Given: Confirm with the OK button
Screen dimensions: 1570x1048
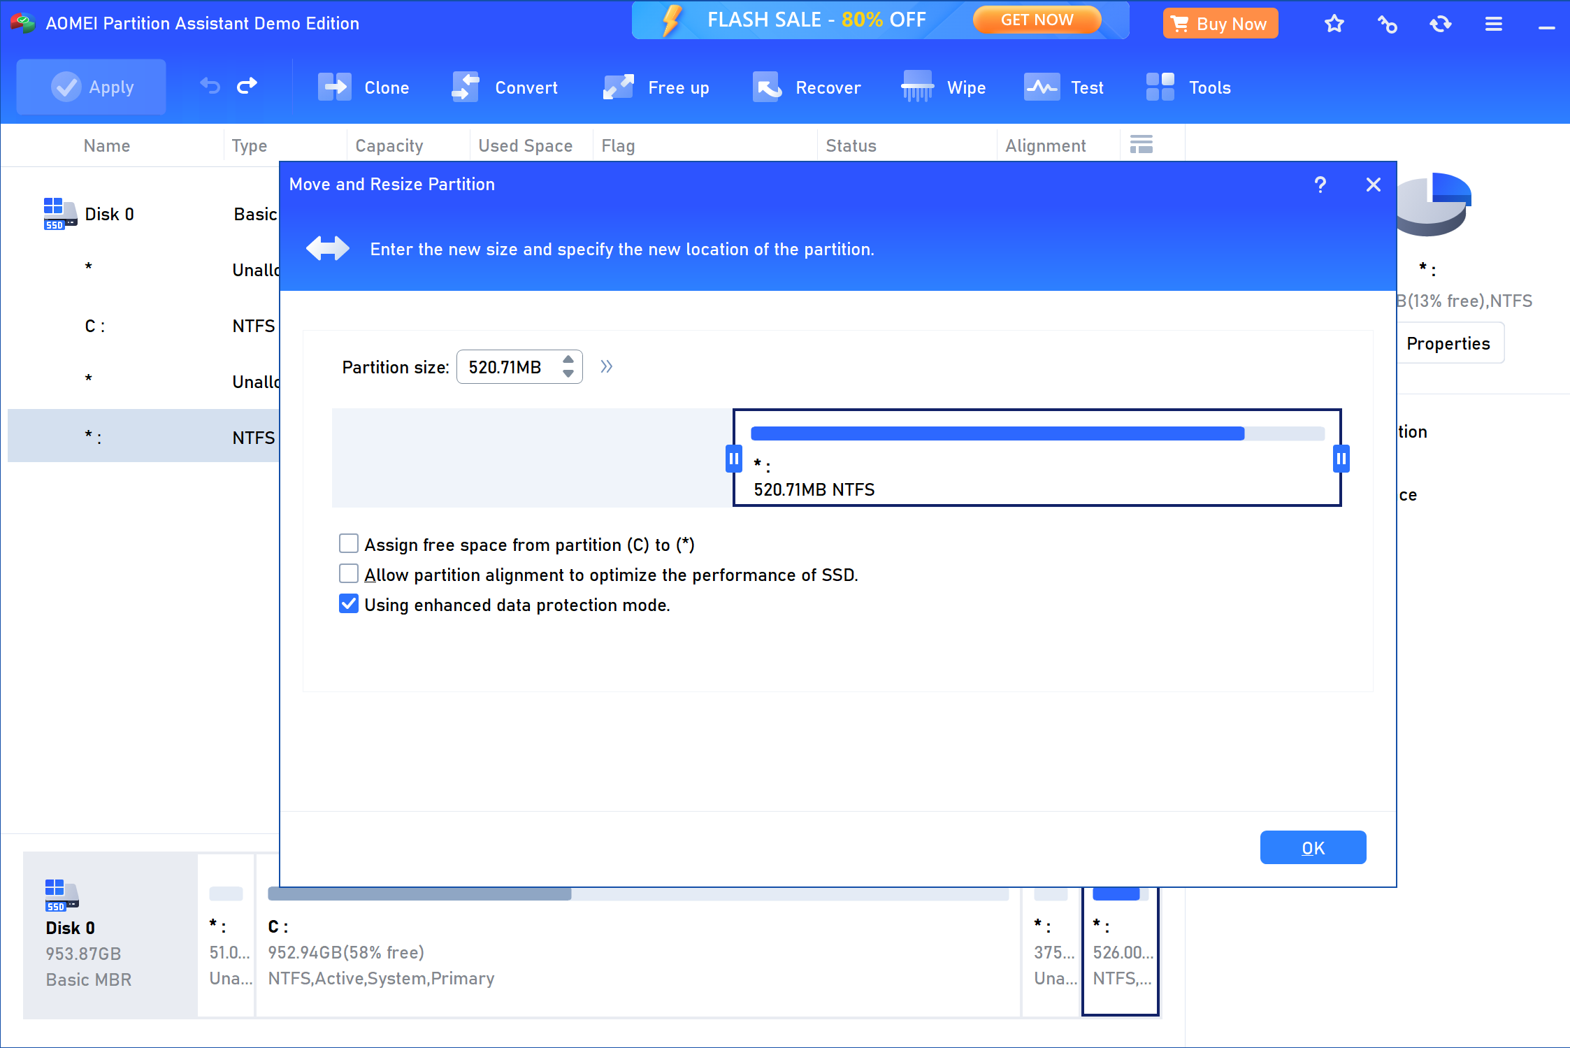Looking at the screenshot, I should click(1313, 847).
